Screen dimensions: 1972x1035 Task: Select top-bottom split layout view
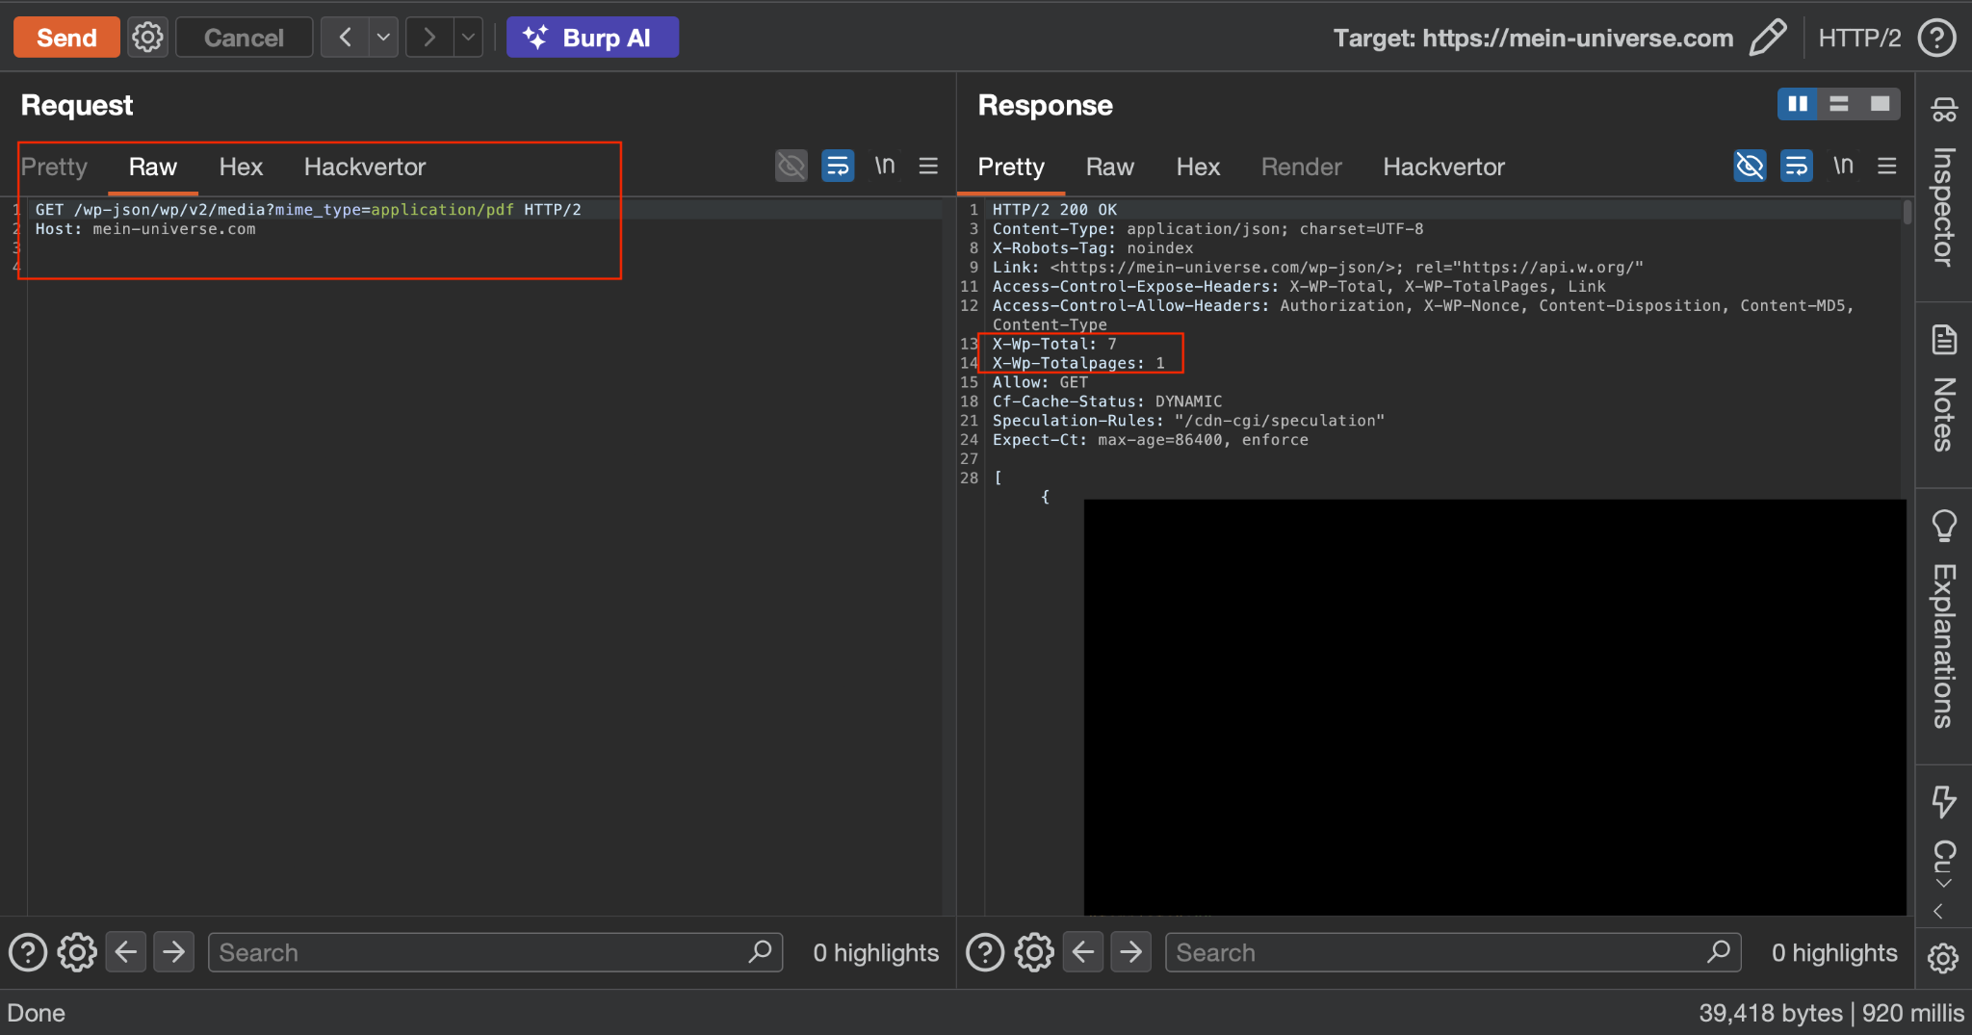[1839, 104]
